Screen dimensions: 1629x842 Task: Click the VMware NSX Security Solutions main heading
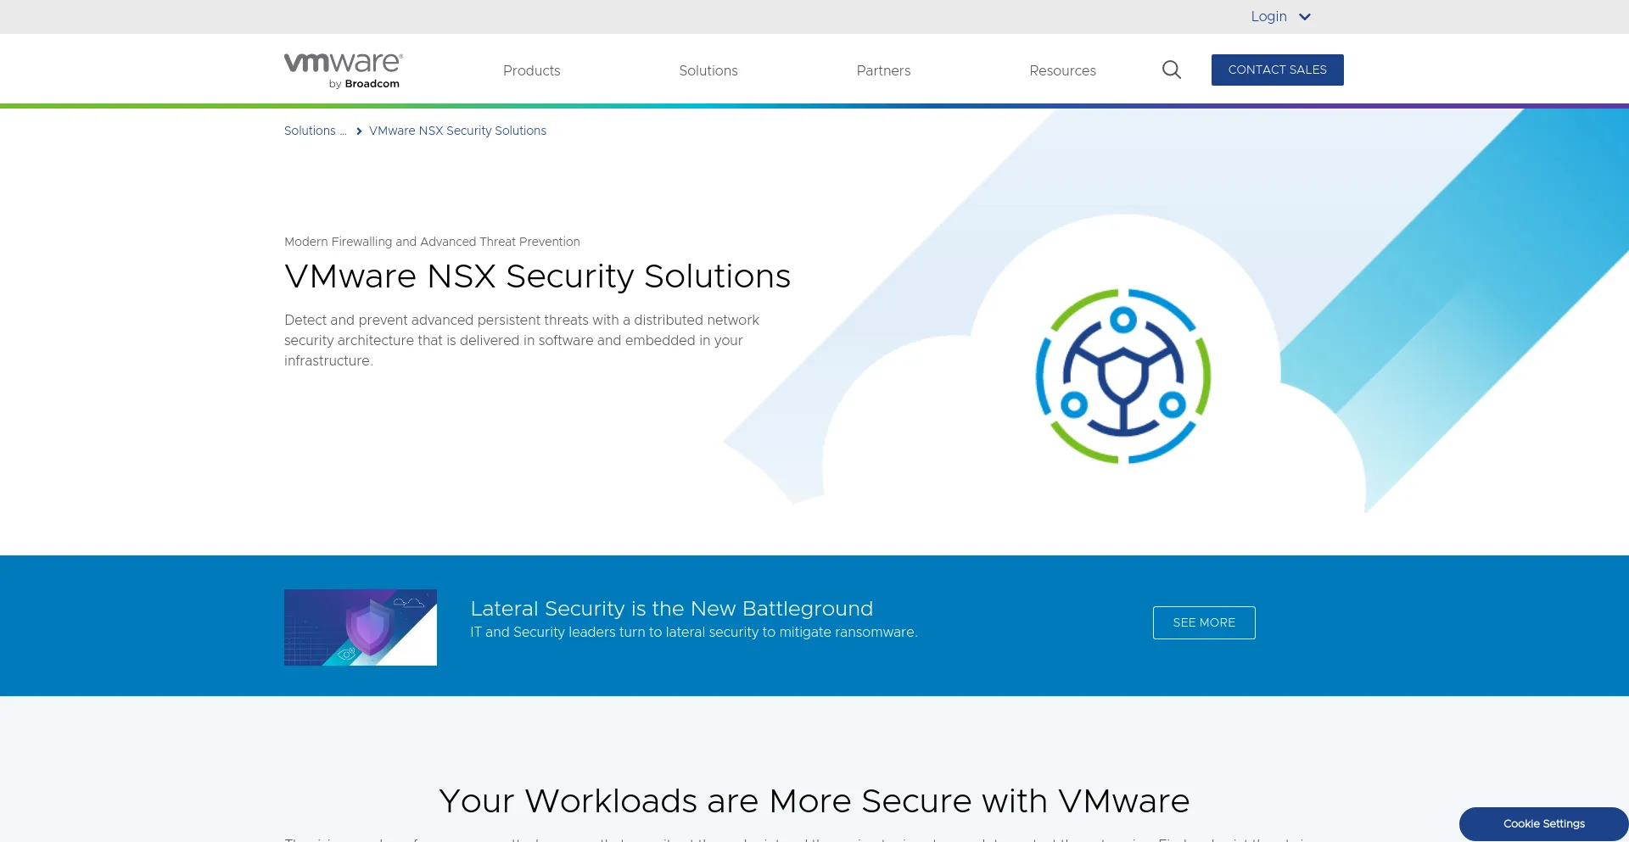tap(537, 276)
